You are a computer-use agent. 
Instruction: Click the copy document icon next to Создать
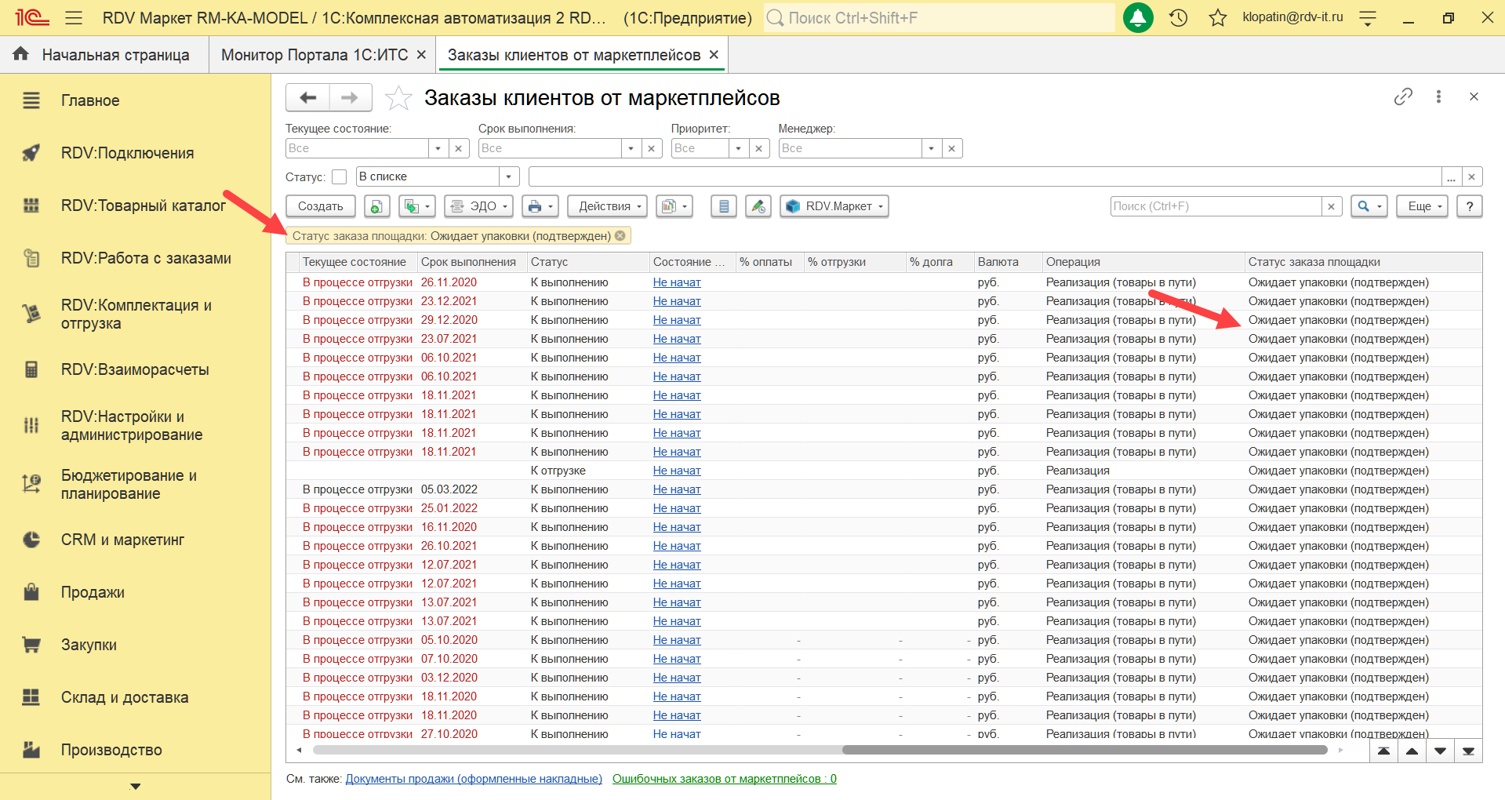[376, 206]
